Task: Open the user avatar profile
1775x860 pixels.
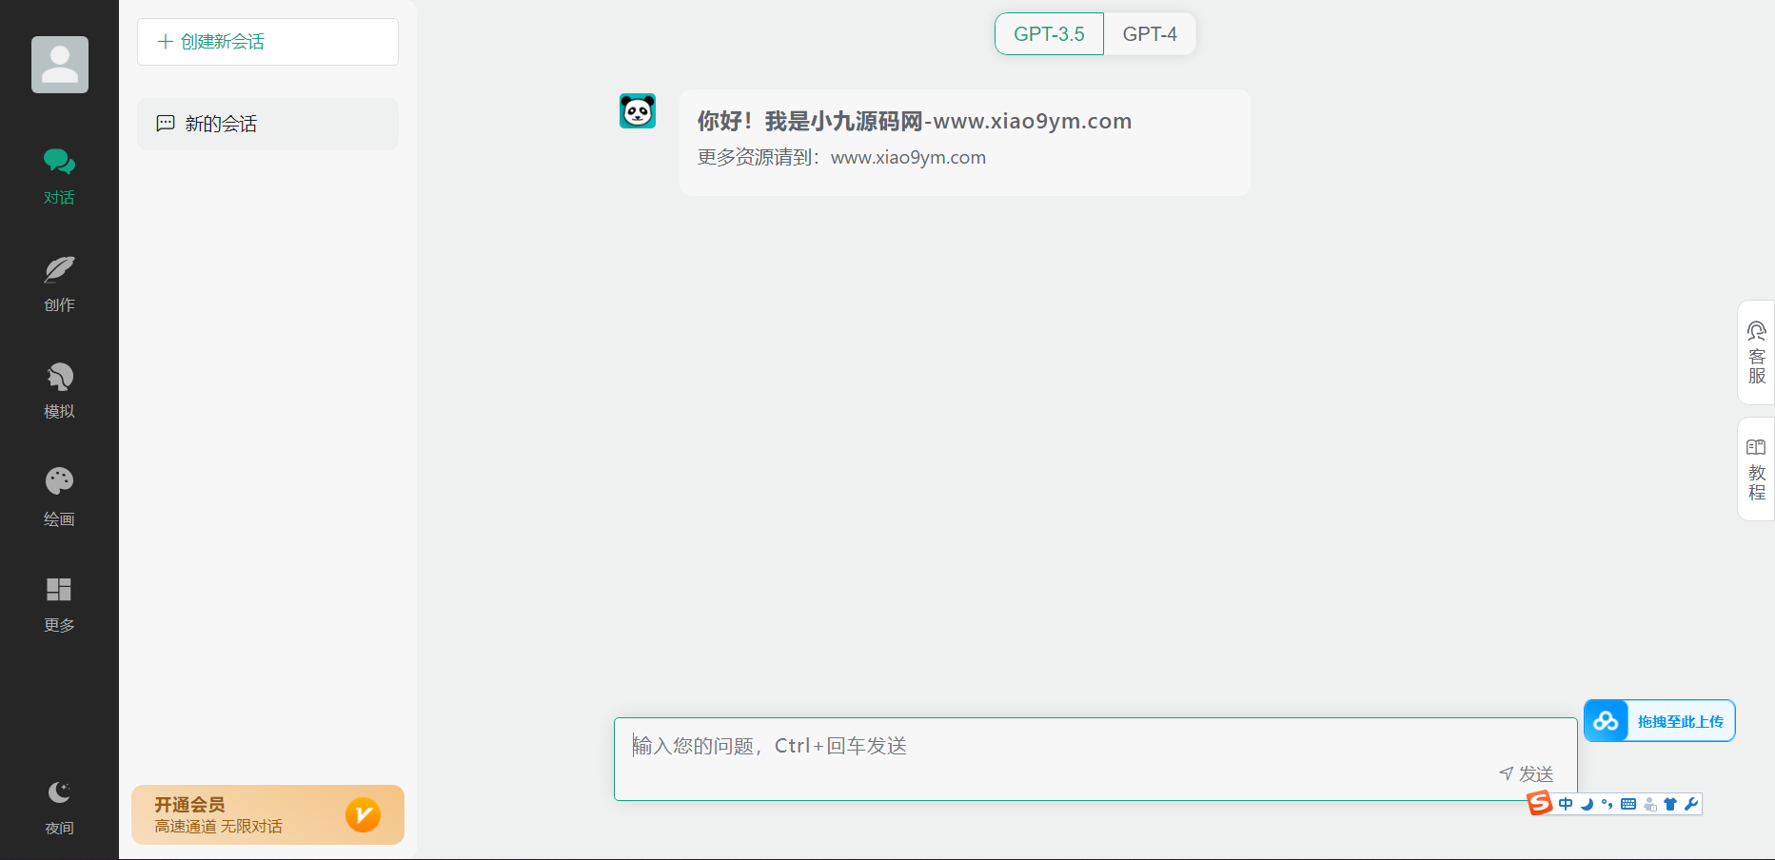Action: [x=60, y=65]
